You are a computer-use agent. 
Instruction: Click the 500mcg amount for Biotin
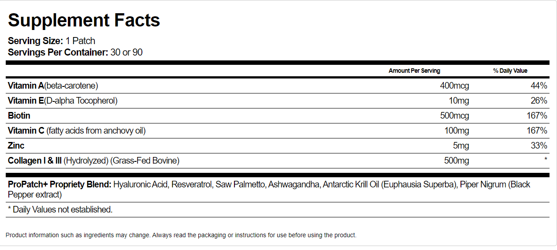[454, 116]
